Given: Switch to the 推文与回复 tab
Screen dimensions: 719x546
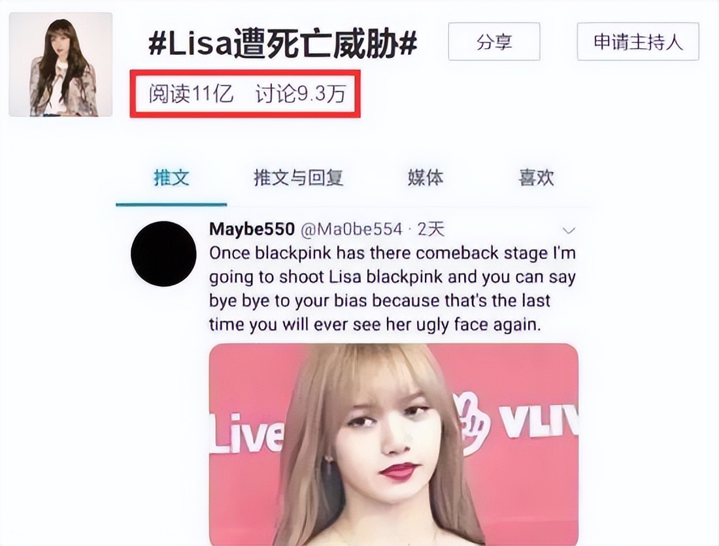Looking at the screenshot, I should coord(299,178).
